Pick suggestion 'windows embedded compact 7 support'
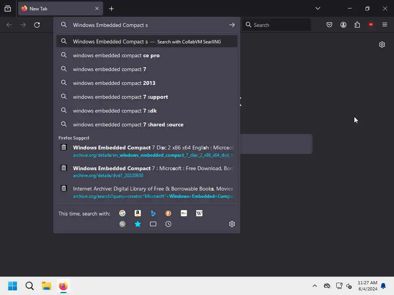Screen dimensions: 394x295 tap(147, 97)
